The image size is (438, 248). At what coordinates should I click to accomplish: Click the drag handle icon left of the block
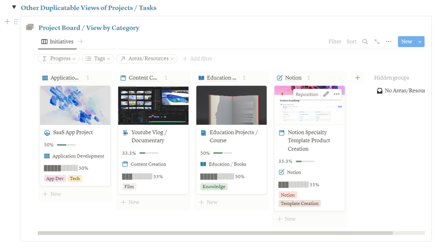click(x=16, y=22)
